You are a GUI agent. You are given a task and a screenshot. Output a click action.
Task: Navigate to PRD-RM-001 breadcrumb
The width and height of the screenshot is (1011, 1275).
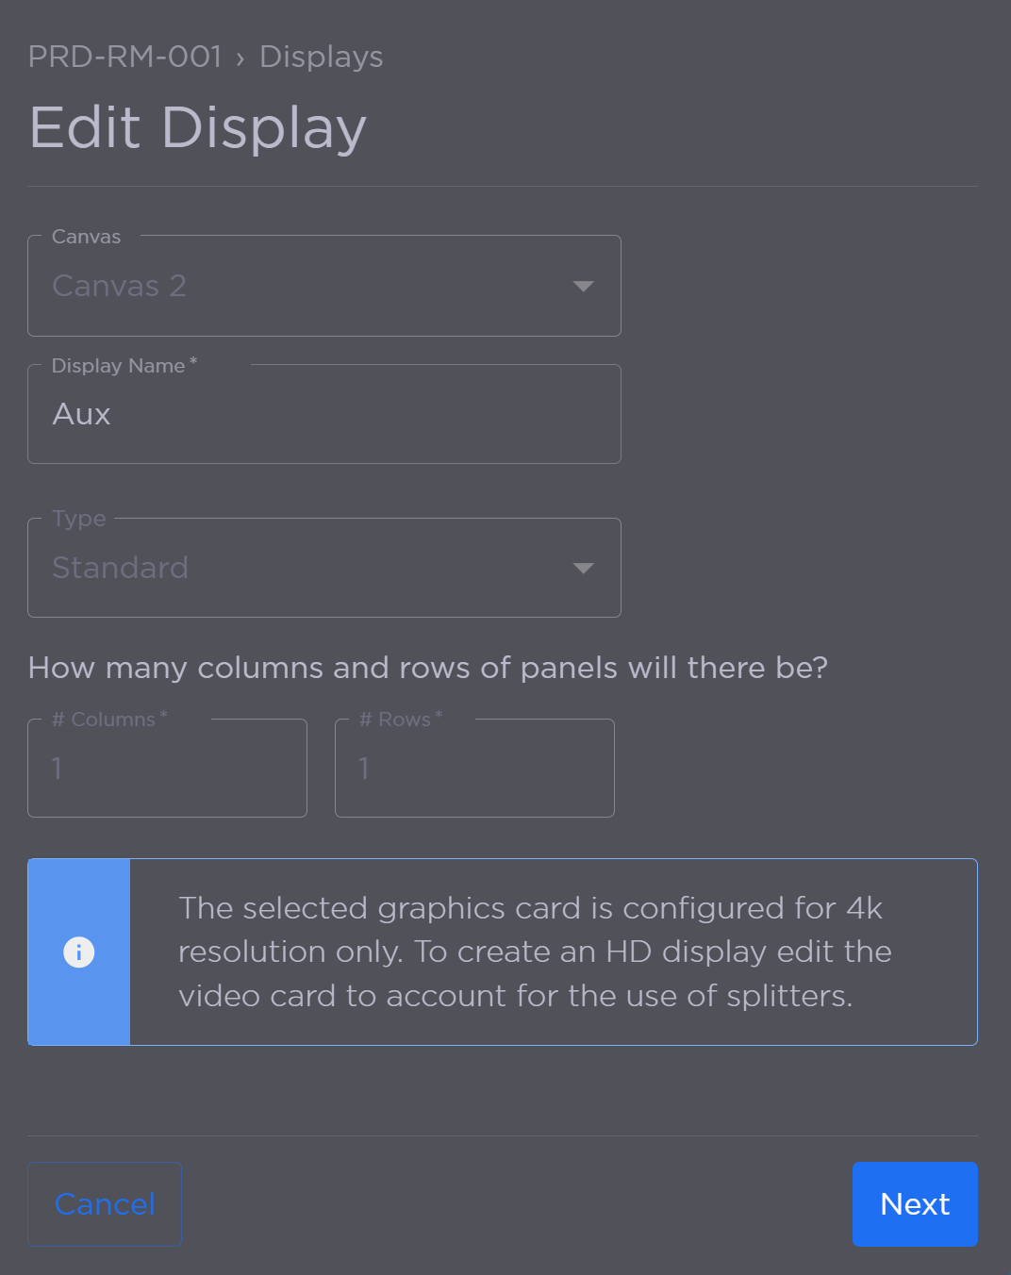click(124, 57)
